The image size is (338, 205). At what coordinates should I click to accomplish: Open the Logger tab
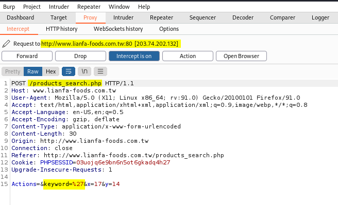tap(320, 17)
